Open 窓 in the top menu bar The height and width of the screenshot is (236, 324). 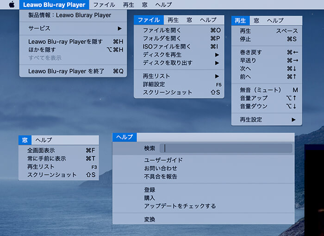pyautogui.click(x=145, y=5)
